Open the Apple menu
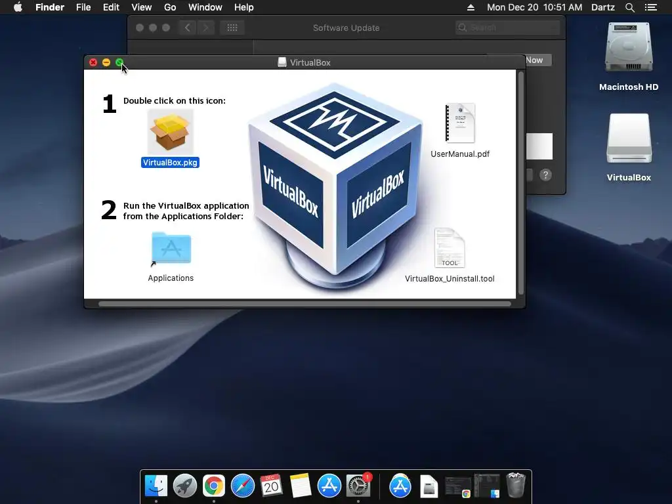This screenshot has width=672, height=504. coord(18,7)
